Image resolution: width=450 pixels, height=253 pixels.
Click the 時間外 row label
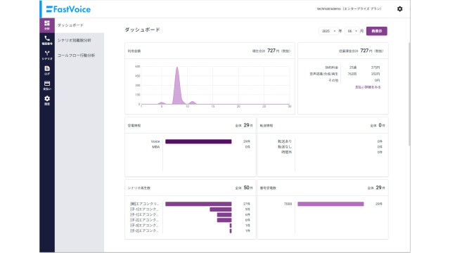click(x=286, y=153)
